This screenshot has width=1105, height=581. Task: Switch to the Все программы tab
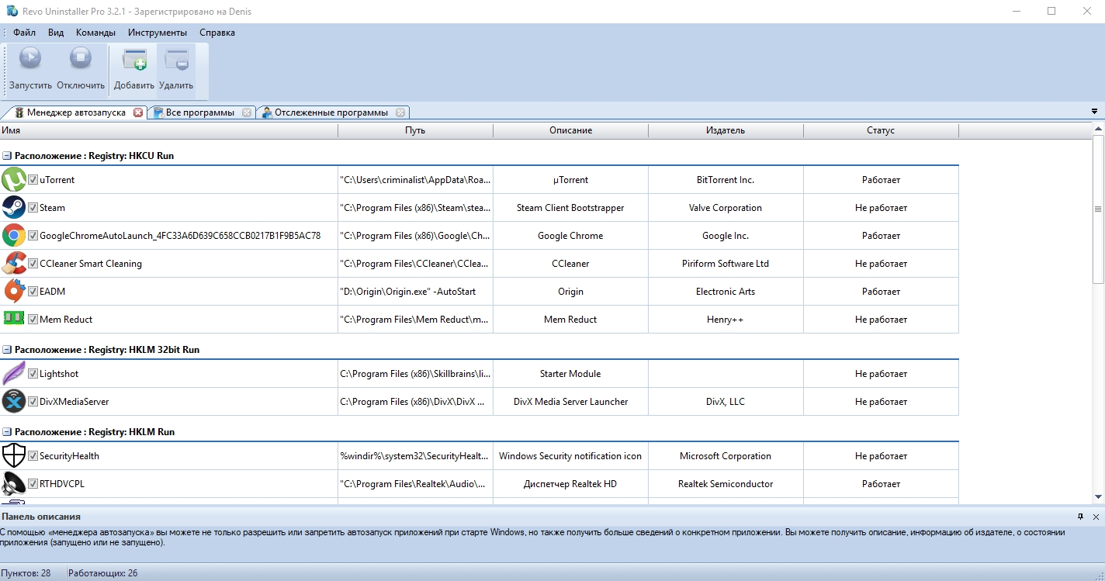200,112
